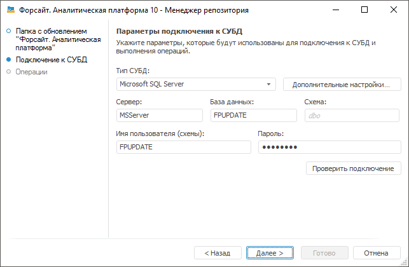The image size is (409, 267).
Task: Click the "Сервер" field containing MSServer
Action: coord(160,115)
